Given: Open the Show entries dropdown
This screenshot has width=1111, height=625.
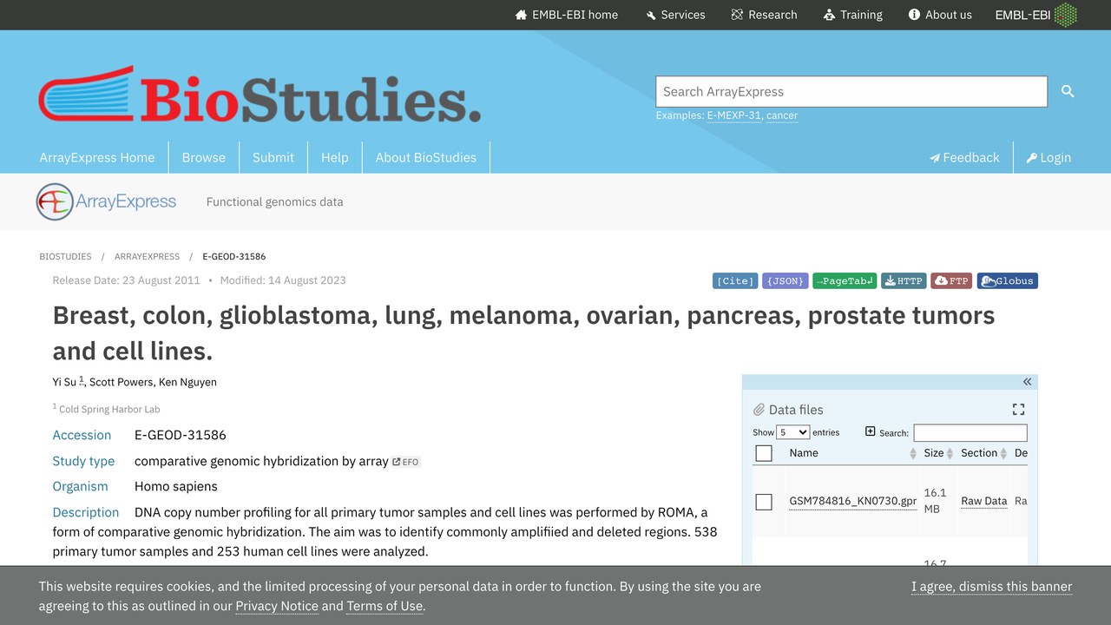Looking at the screenshot, I should (x=793, y=432).
